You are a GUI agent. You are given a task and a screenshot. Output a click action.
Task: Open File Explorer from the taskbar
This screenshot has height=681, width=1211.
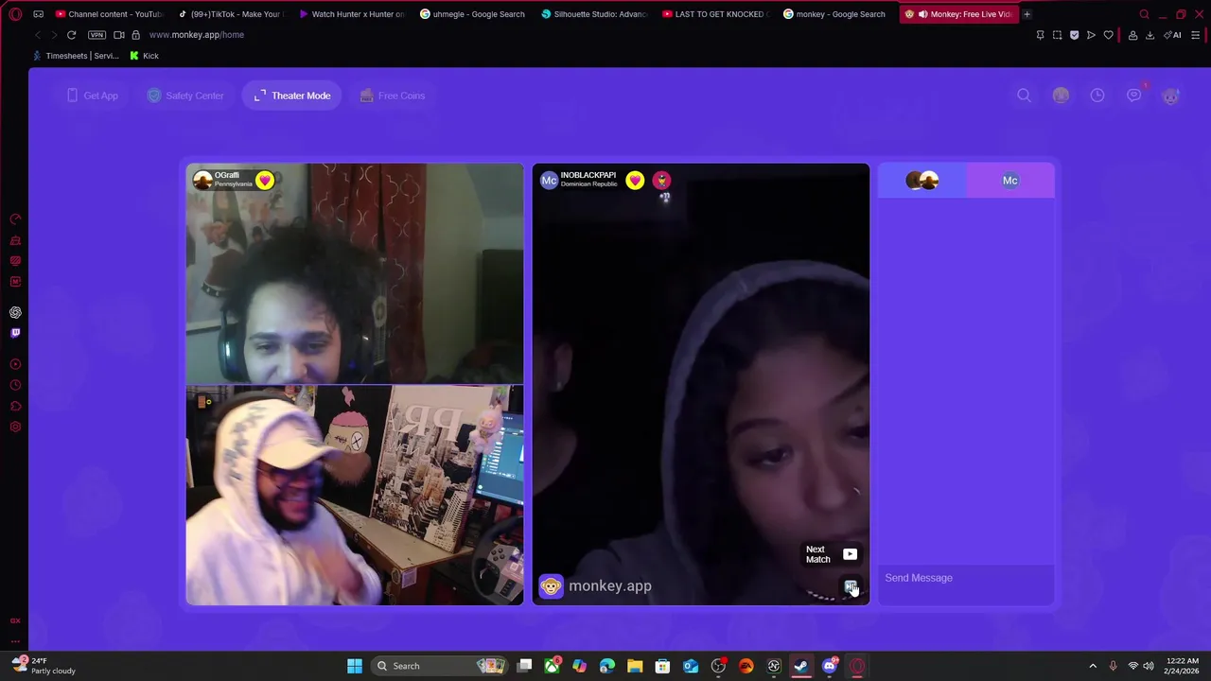pyautogui.click(x=635, y=666)
